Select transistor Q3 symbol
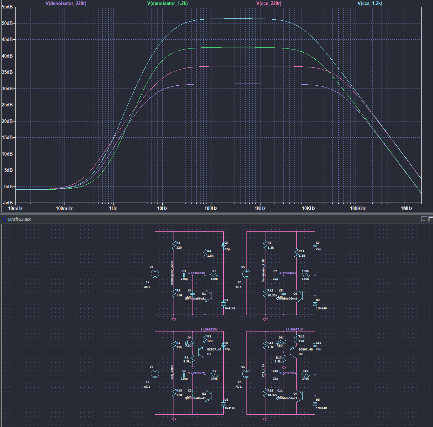The width and height of the screenshot is (433, 427). 300,296
